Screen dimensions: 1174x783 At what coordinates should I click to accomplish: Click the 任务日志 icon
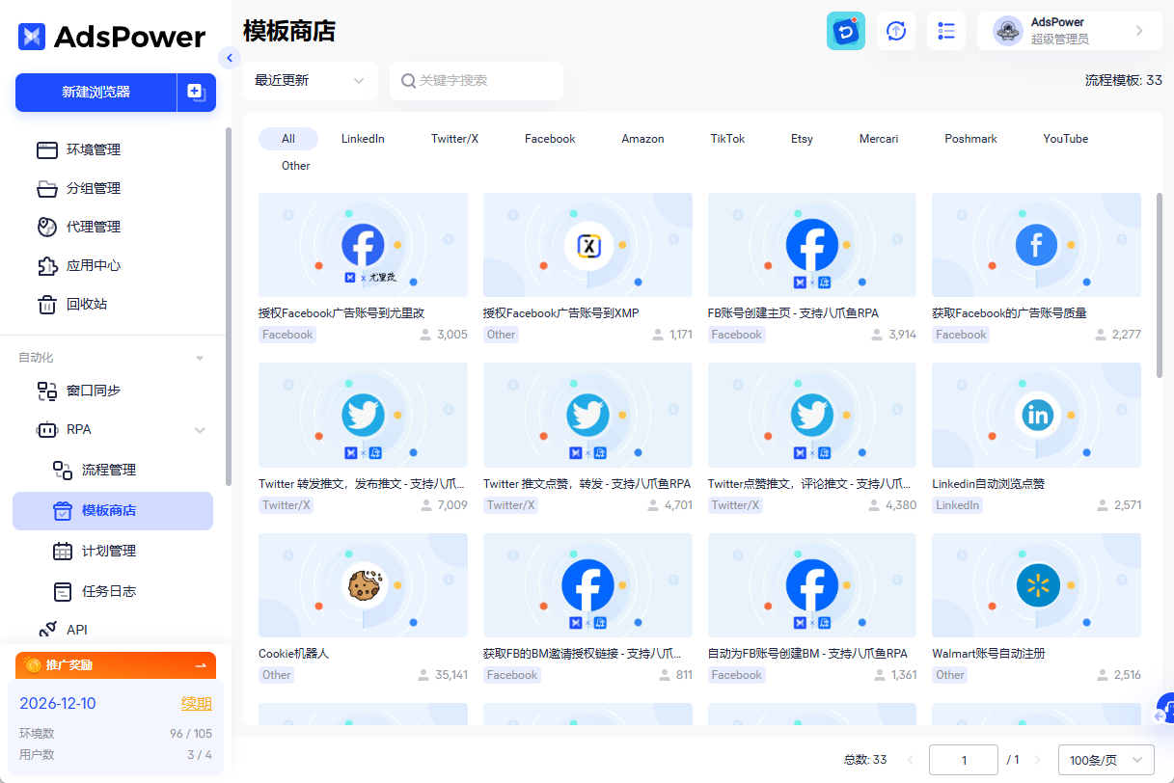click(63, 591)
